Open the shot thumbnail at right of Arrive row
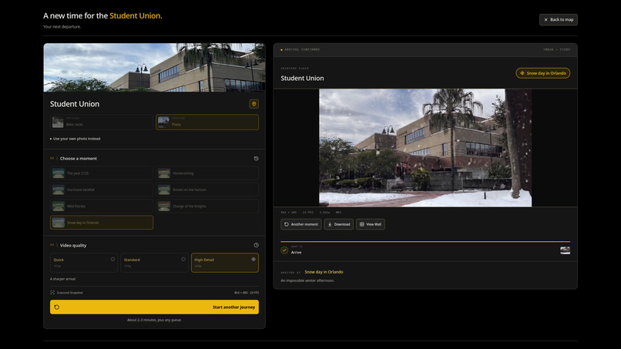This screenshot has width=621, height=349. pos(566,250)
